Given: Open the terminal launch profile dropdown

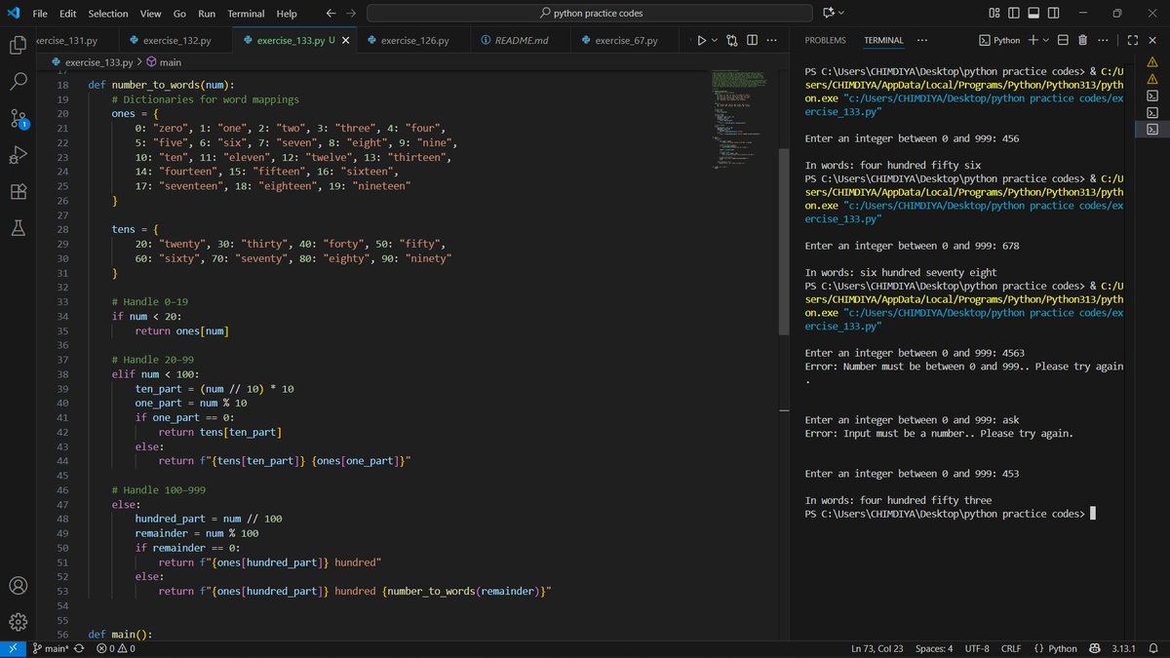Looking at the screenshot, I should point(1045,41).
